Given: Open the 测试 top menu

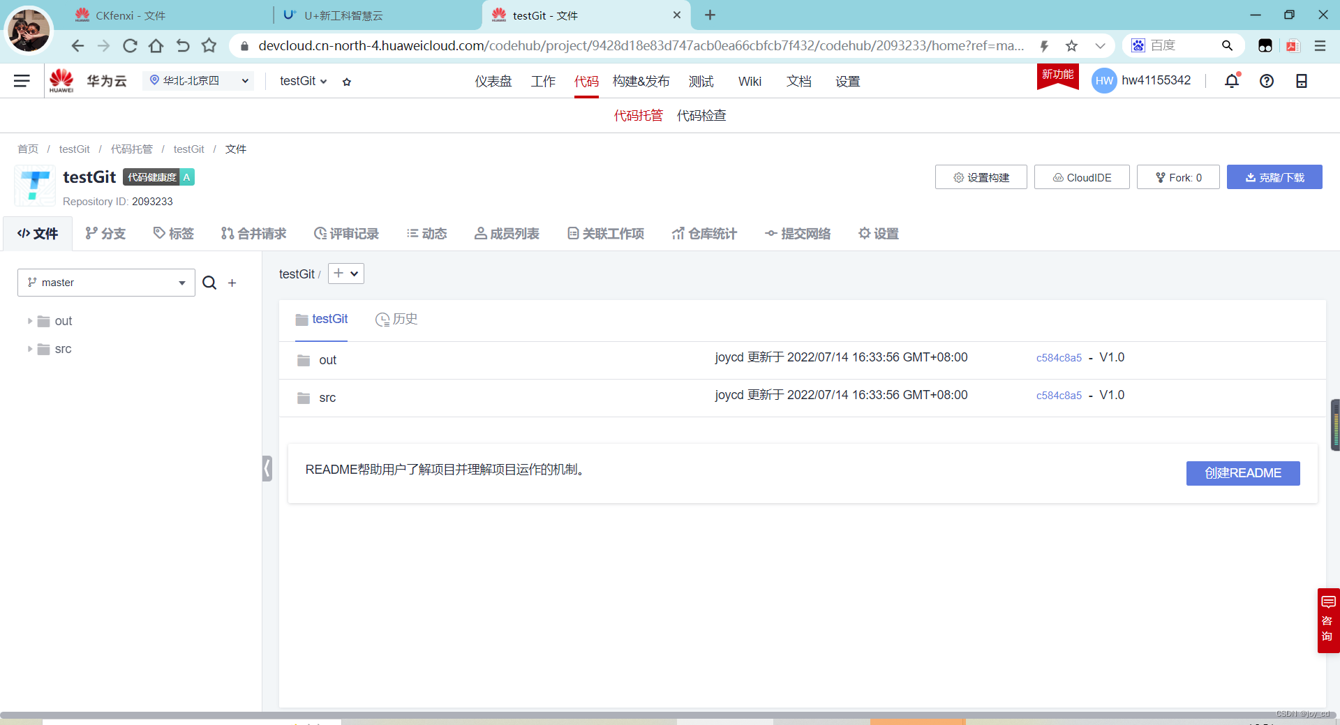Looking at the screenshot, I should [x=701, y=82].
